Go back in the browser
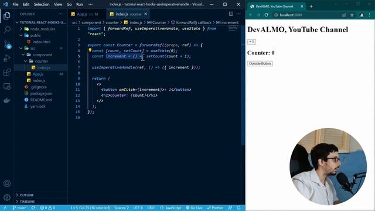This screenshot has height=211, width=375. pyautogui.click(x=250, y=15)
